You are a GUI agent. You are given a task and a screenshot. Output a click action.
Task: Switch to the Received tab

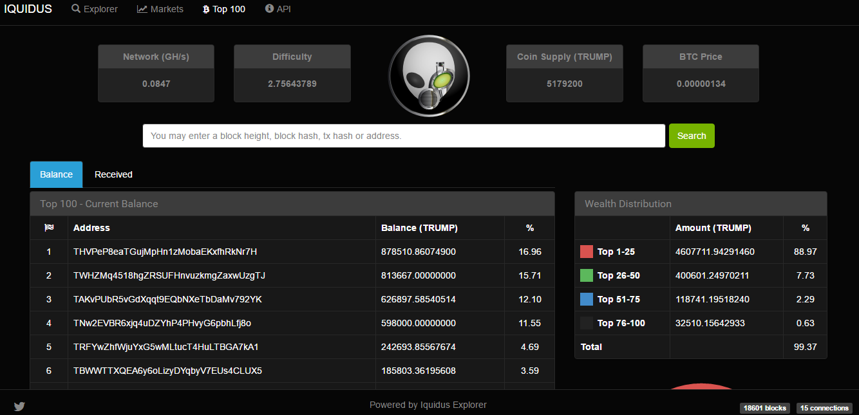click(x=113, y=174)
